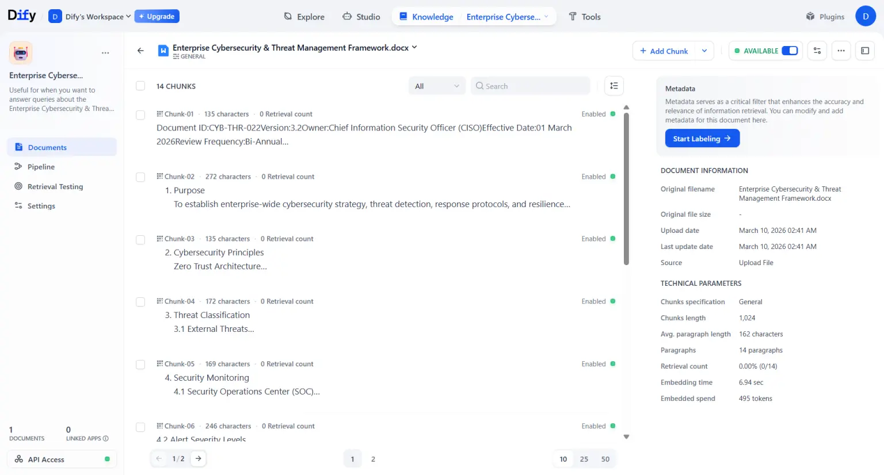Expand the document name dropdown chevron
Image resolution: width=884 pixels, height=475 pixels.
coord(414,47)
